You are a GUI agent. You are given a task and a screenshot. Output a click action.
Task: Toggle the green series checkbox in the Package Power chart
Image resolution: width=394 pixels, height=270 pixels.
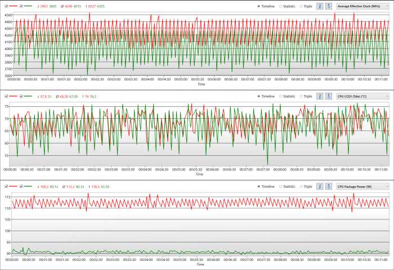pos(21,186)
